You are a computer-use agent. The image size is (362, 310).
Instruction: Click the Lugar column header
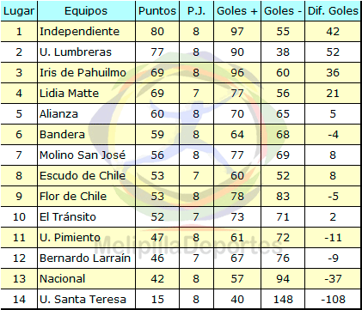19,11
